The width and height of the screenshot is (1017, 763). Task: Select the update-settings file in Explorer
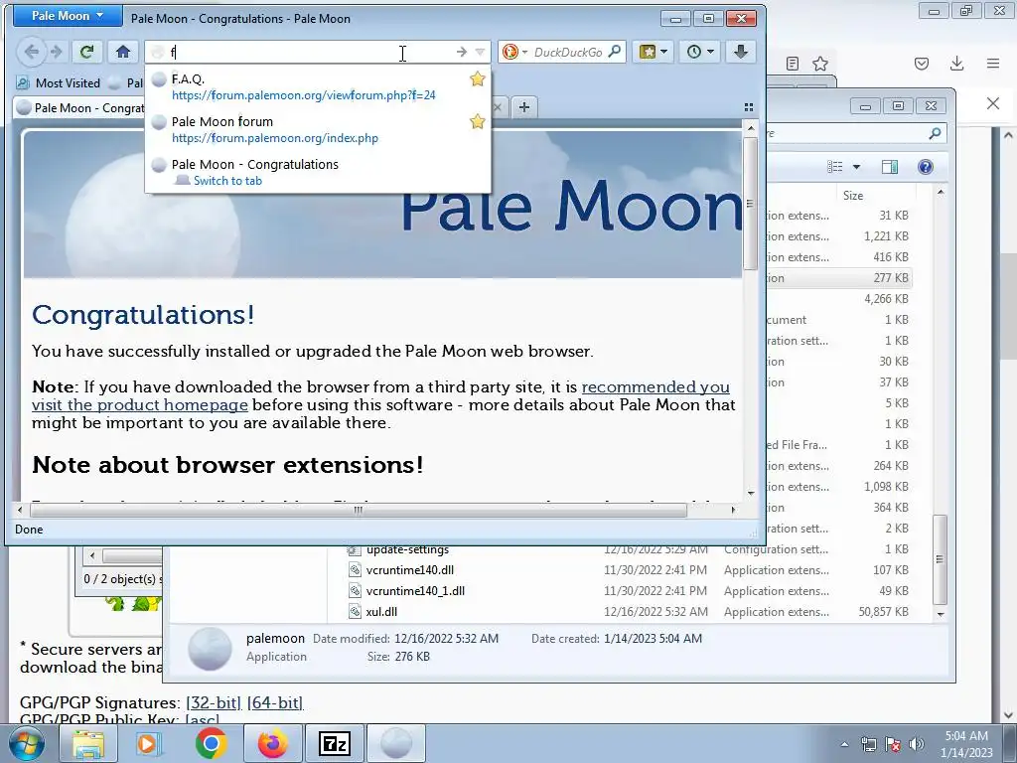(407, 550)
